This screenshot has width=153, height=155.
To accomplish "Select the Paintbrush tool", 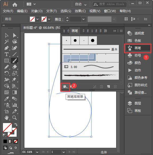I will (x=15, y=61).
